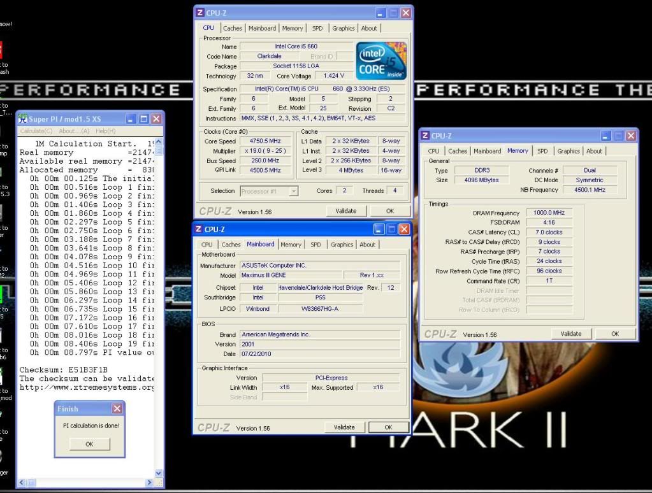Select SPD tab in the Memory CPU-Z window
The width and height of the screenshot is (652, 493).
[542, 152]
